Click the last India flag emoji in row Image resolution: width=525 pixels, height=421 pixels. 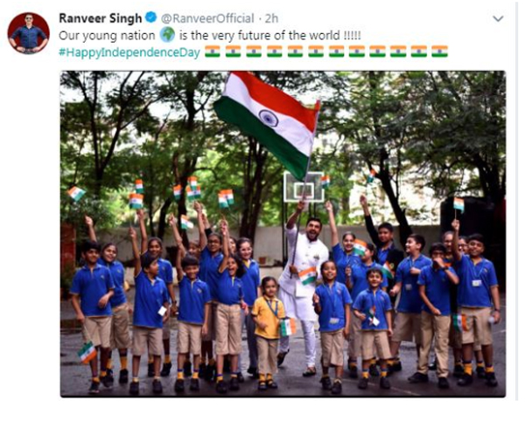click(x=439, y=52)
